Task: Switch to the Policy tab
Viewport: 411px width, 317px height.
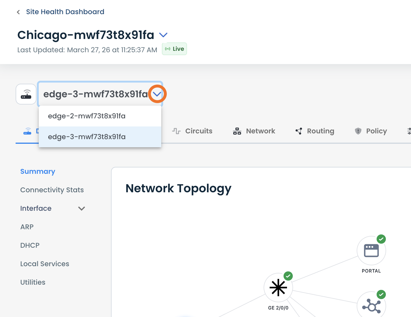Action: [x=371, y=131]
